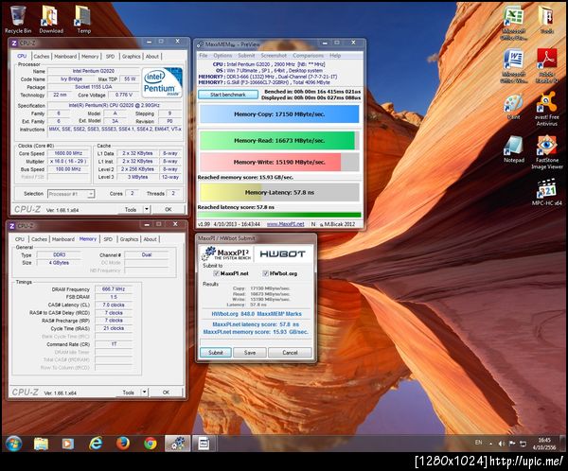Switch to SPD tab in top CPU-Z
Viewport: 568px width, 471px height.
[x=110, y=57]
